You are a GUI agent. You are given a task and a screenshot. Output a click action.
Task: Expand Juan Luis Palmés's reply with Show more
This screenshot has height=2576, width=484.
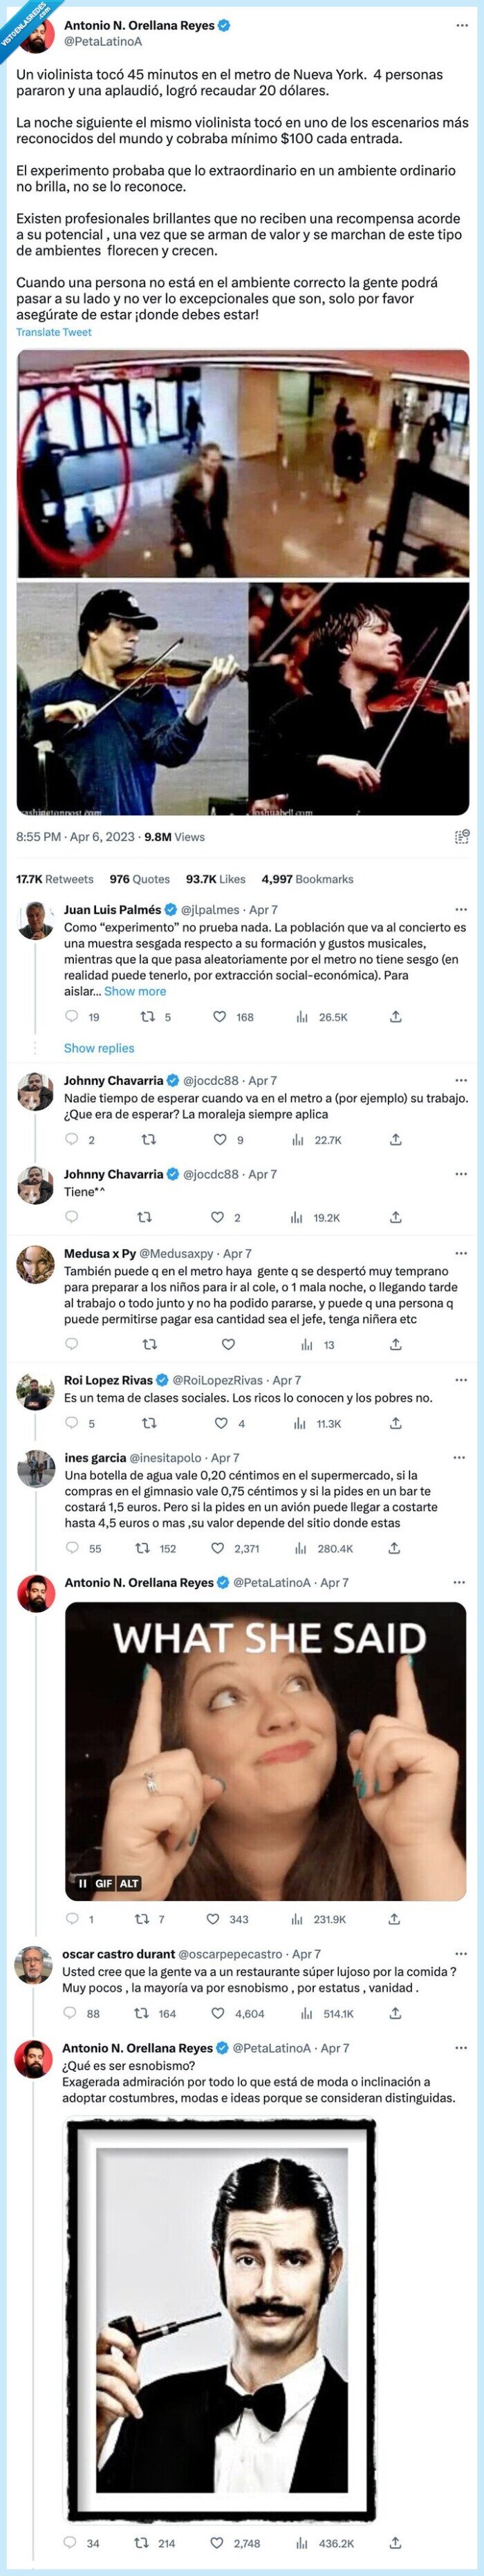135,991
